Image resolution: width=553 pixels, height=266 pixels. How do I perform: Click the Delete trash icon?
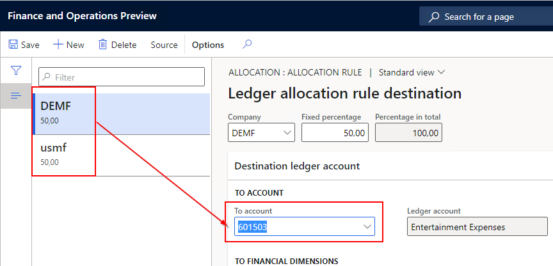pos(102,45)
